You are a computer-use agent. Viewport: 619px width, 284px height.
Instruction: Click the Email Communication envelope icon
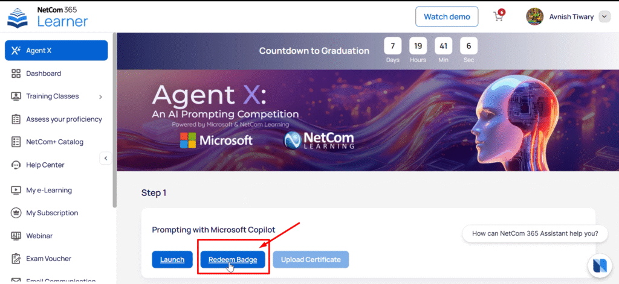pyautogui.click(x=16, y=281)
